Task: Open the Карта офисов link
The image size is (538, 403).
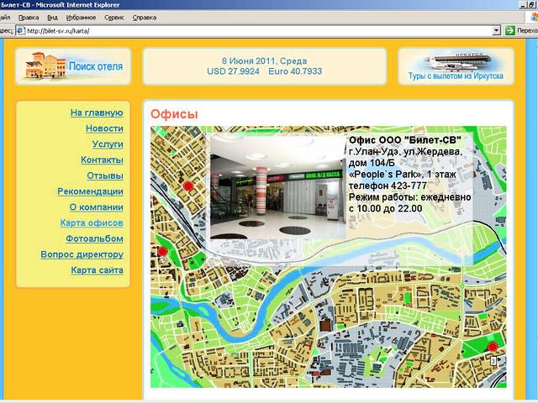Action: (92, 223)
